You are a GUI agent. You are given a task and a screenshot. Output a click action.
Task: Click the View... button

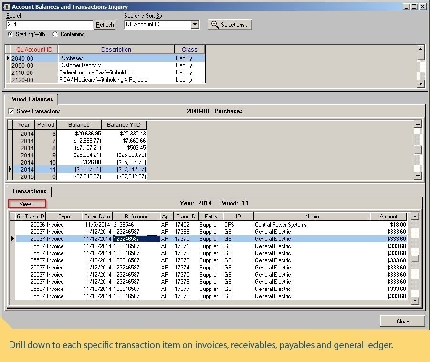pos(27,204)
